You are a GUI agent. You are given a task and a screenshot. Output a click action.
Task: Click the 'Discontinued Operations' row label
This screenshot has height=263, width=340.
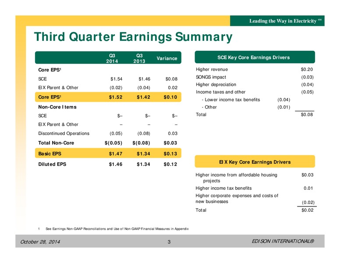(64, 133)
